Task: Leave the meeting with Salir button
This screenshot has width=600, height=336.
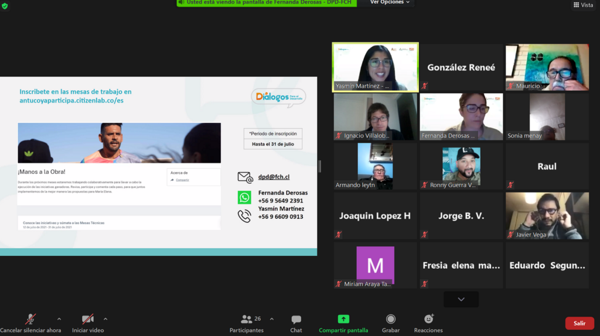Action: coord(579,323)
